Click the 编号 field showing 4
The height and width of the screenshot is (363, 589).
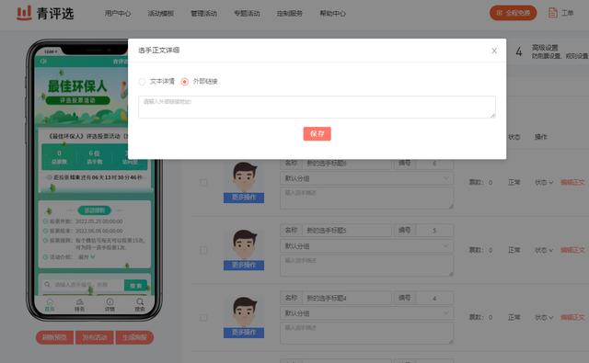pyautogui.click(x=434, y=298)
